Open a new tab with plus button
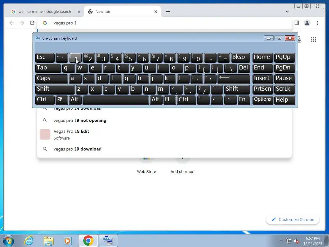 tap(168, 12)
